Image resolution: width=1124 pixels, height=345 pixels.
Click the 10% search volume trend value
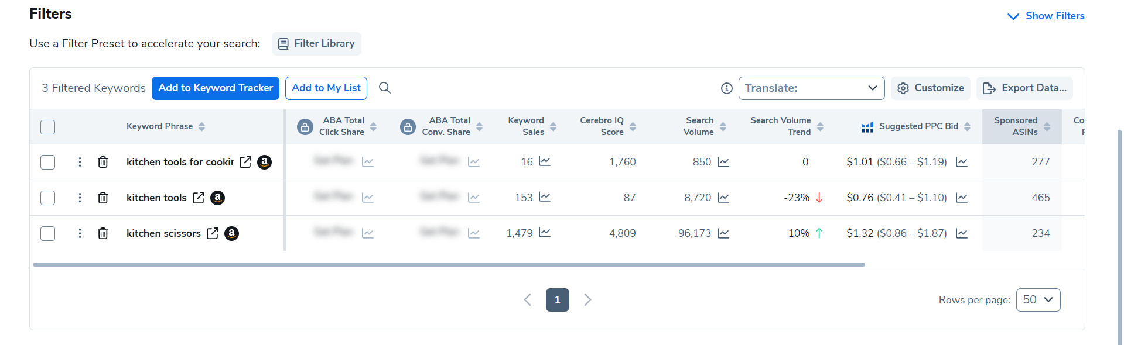[x=799, y=233]
